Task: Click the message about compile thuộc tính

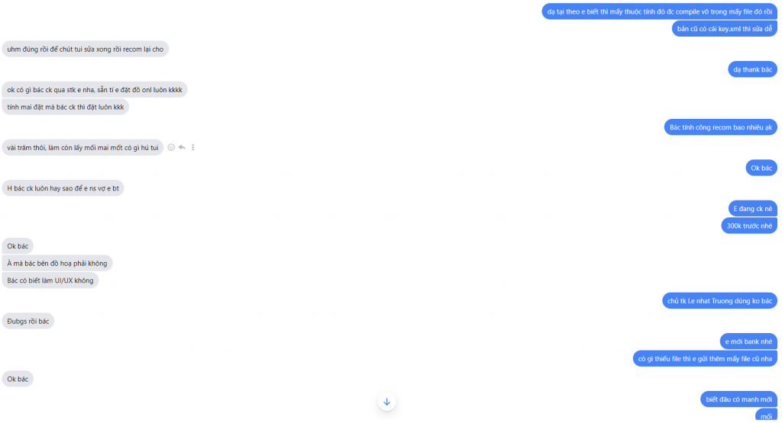Action: (x=659, y=11)
